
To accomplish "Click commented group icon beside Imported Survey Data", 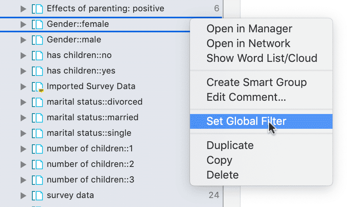I will pyautogui.click(x=37, y=86).
